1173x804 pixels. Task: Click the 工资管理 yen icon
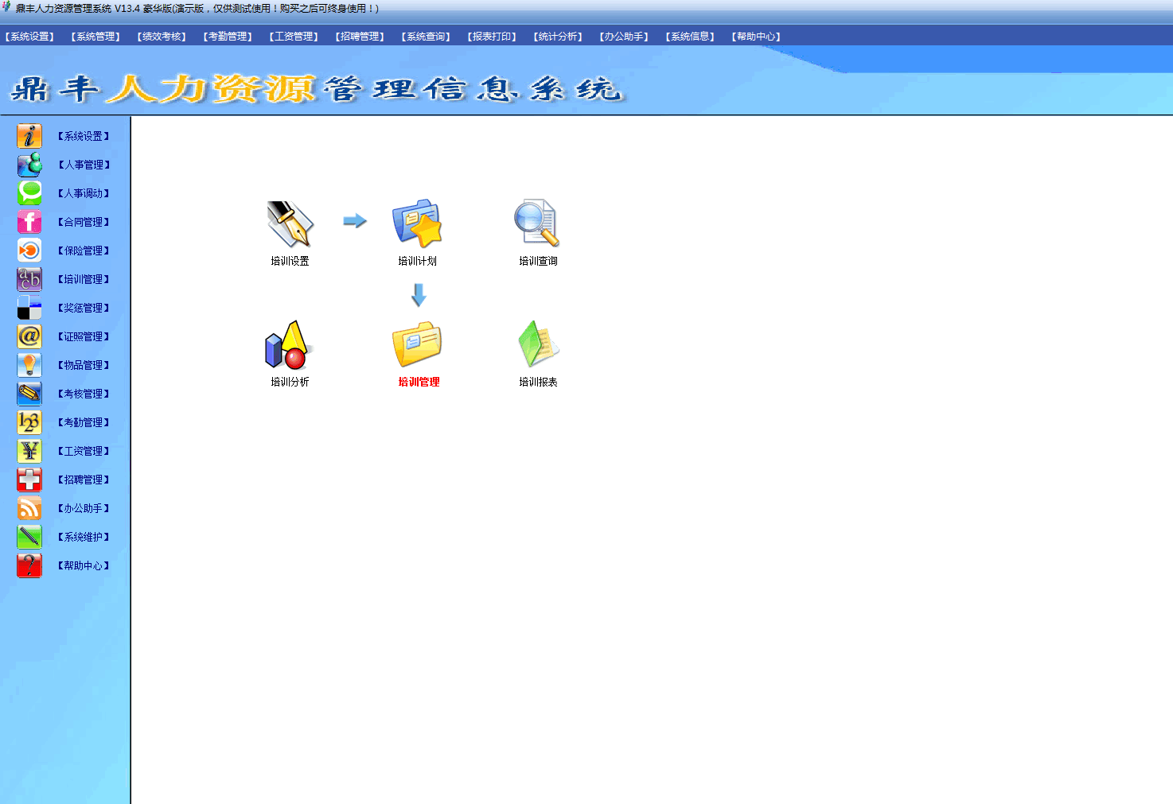29,451
